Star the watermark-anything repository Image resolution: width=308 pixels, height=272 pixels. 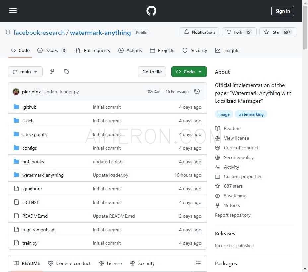(x=278, y=32)
